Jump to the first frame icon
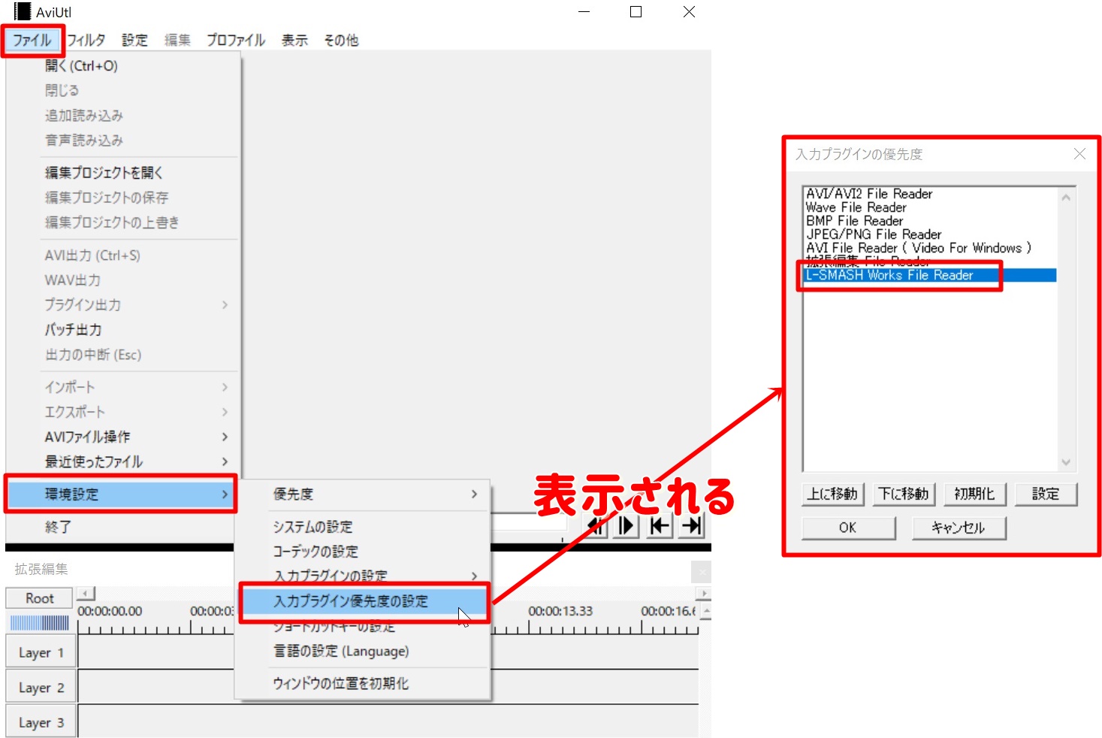Viewport: 1102px width, 738px height. [659, 526]
